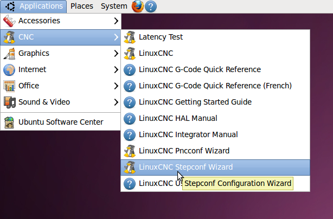
Task: Open LinuxCNC Getting Started Guide
Action: pyautogui.click(x=215, y=102)
